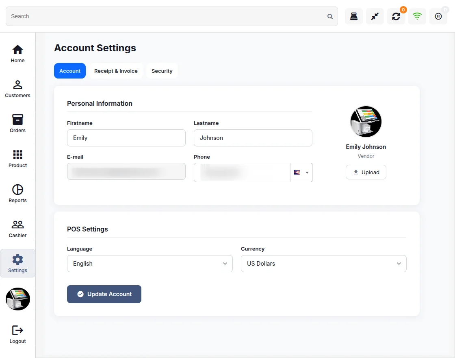Click the sidebar profile avatar

pos(18,299)
